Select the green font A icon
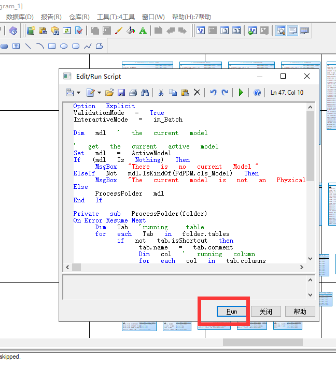 pyautogui.click(x=143, y=31)
